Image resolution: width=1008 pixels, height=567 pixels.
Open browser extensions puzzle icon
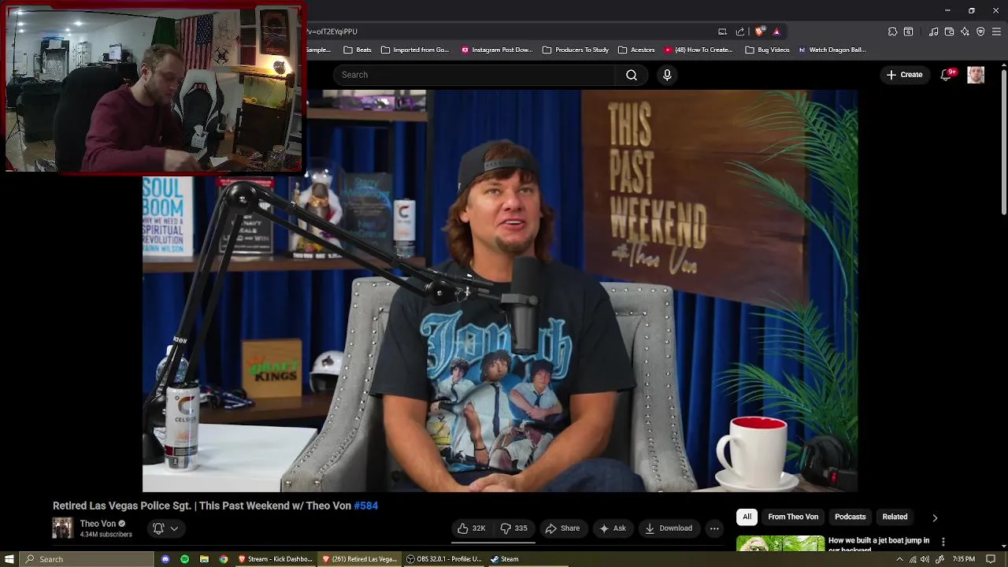(x=892, y=31)
